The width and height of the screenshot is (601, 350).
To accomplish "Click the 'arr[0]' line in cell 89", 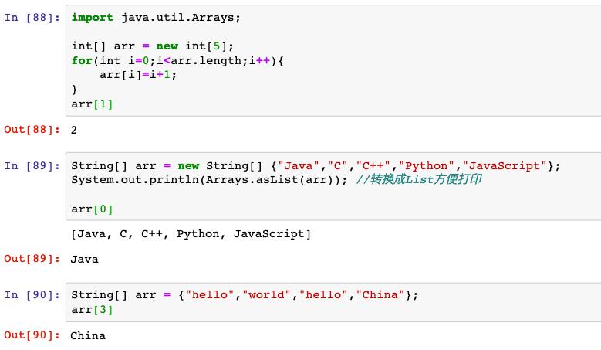I will [x=92, y=209].
